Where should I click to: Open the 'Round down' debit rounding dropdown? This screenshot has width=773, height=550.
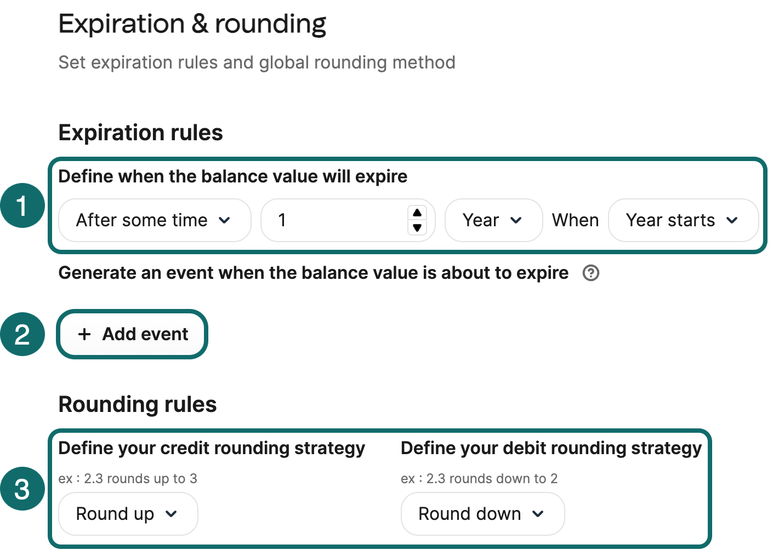click(482, 514)
